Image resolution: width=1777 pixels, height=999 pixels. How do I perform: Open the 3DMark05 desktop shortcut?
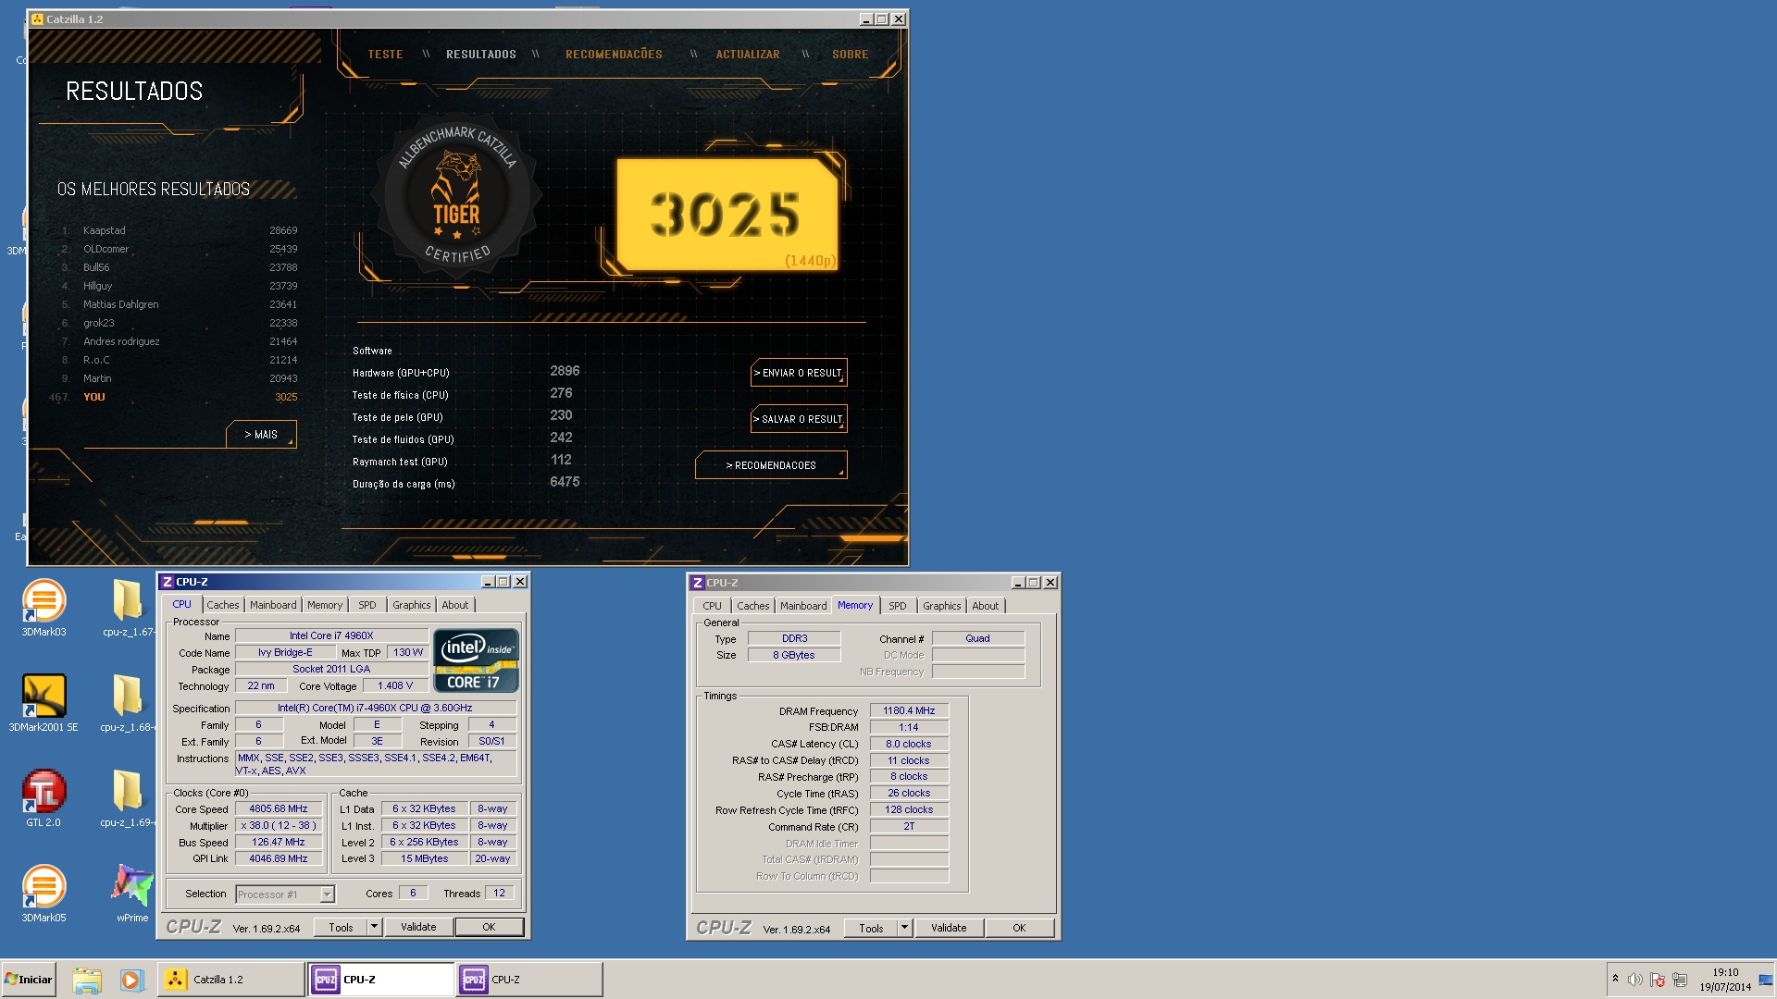click(x=43, y=892)
